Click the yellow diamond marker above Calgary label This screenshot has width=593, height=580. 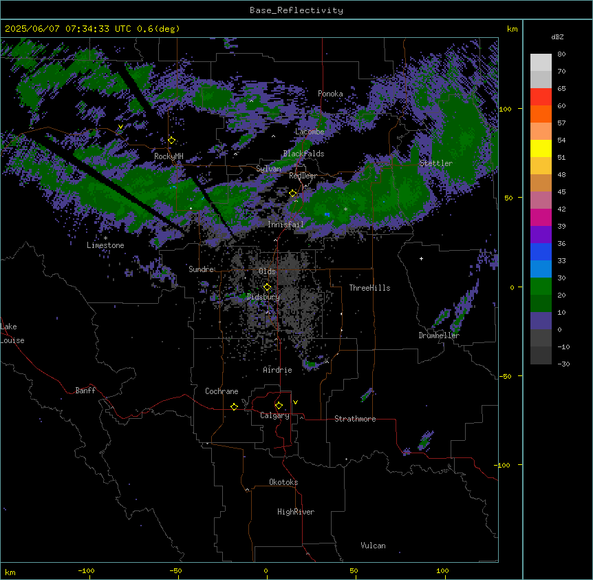click(x=279, y=406)
